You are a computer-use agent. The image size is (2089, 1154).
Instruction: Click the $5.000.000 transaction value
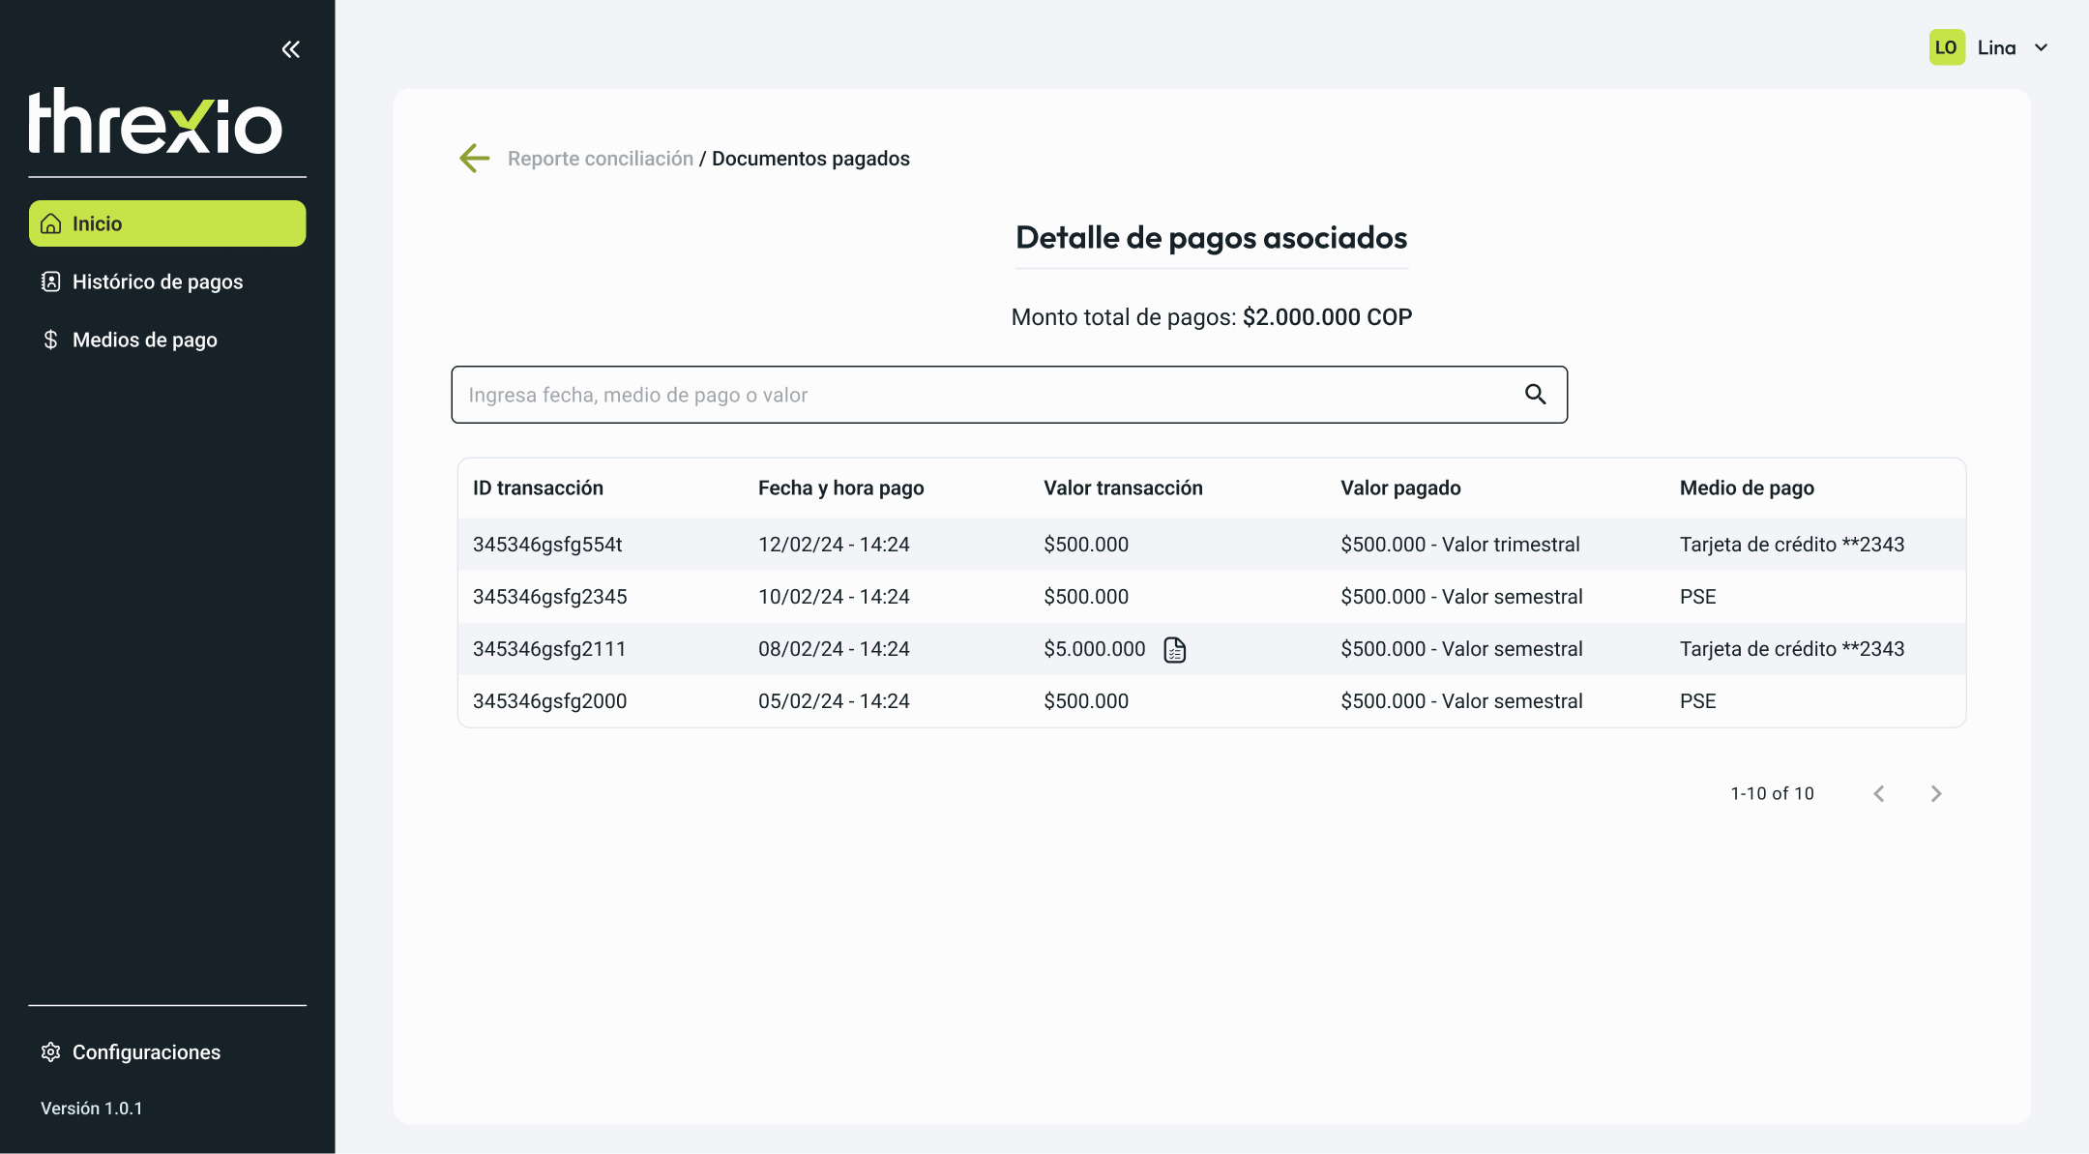coord(1094,648)
